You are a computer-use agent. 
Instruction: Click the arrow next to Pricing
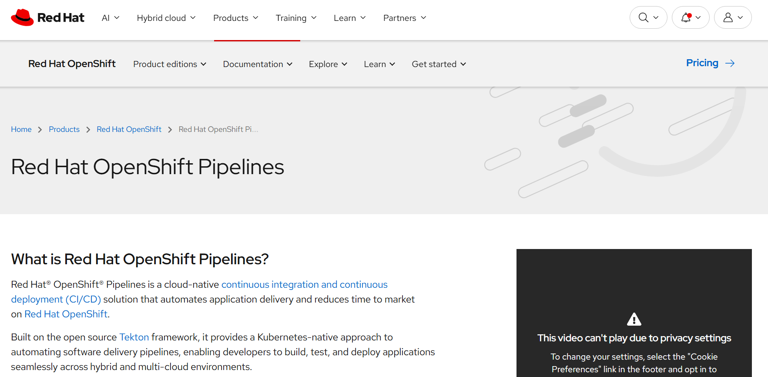[730, 64]
